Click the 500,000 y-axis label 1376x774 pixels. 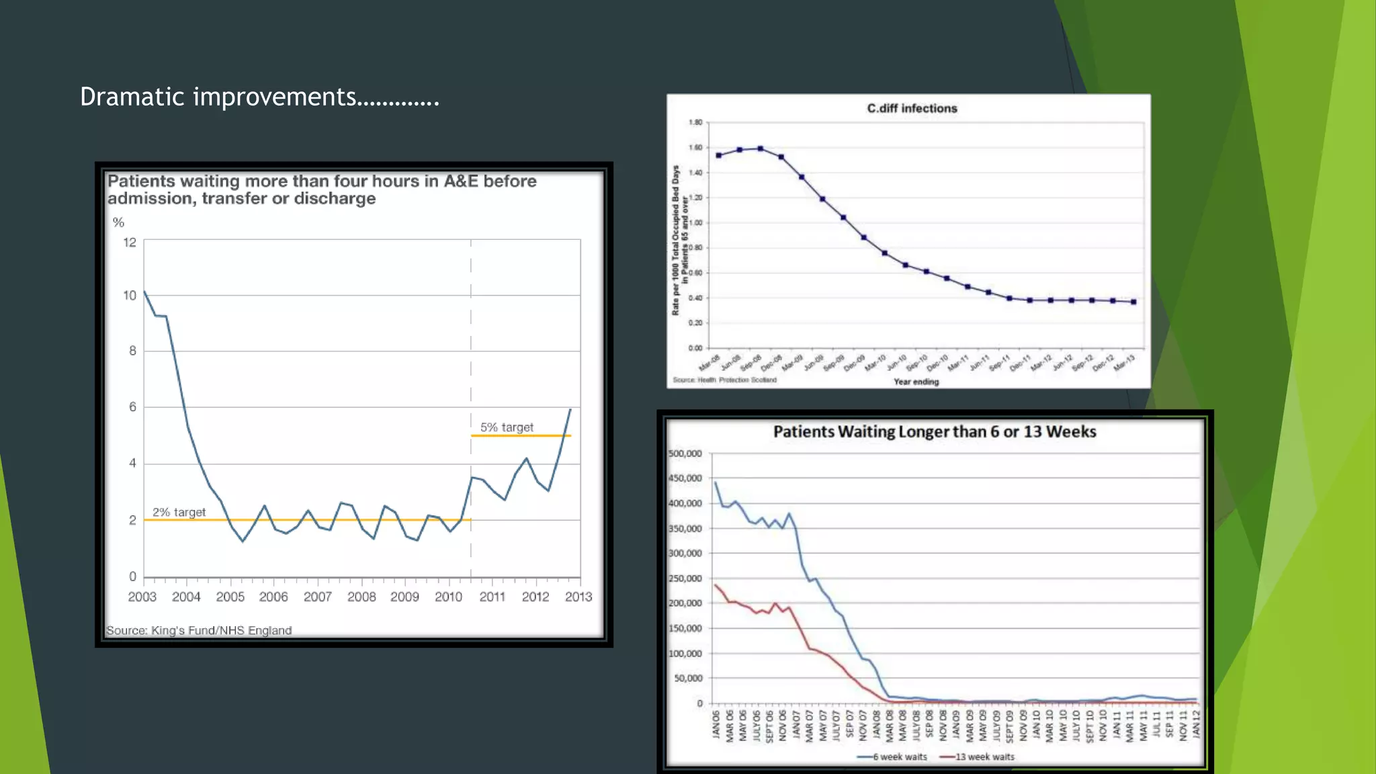point(685,454)
